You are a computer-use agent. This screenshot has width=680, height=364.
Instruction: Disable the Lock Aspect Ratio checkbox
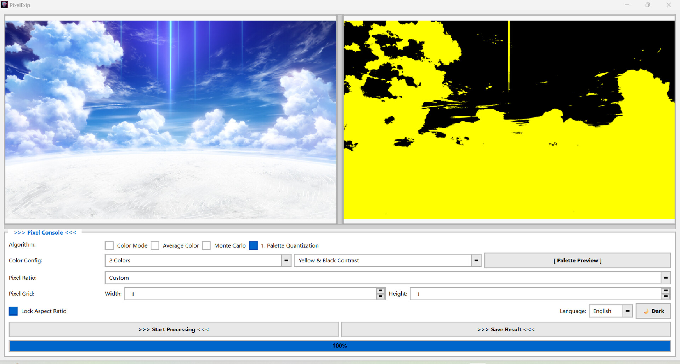13,311
